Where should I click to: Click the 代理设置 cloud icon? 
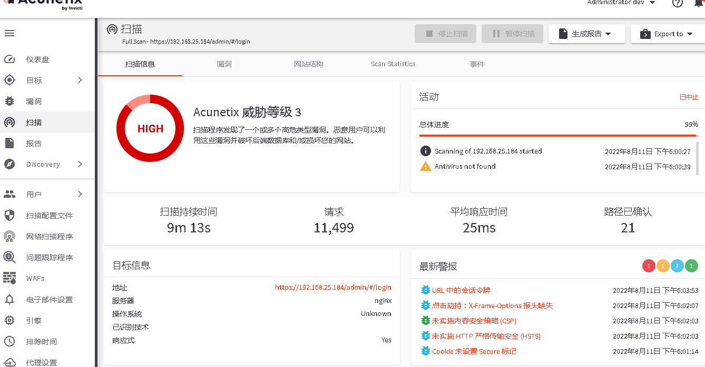click(x=9, y=362)
